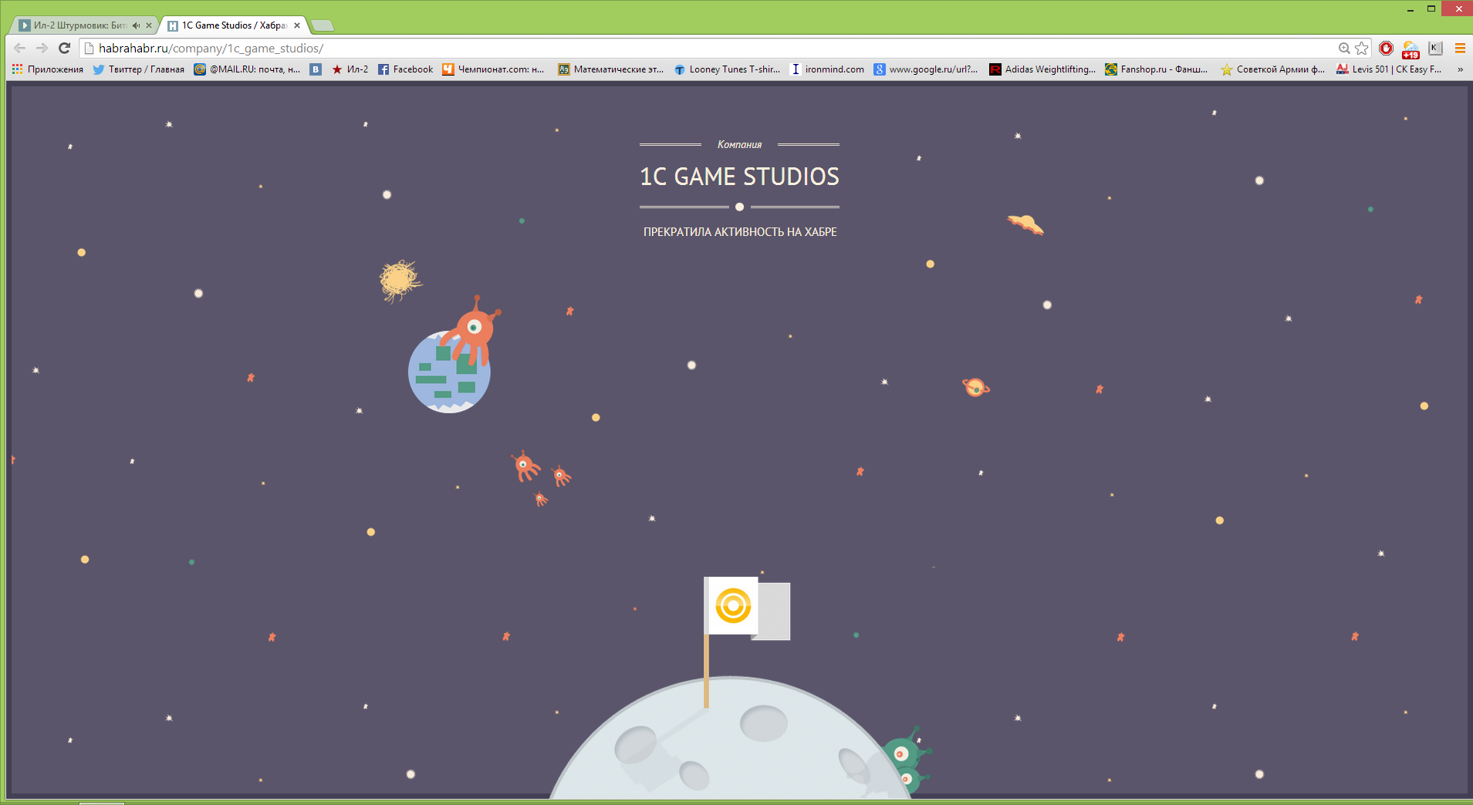This screenshot has height=805, width=1473.
Task: Open the Чемпионат.com bookmark
Action: [494, 69]
